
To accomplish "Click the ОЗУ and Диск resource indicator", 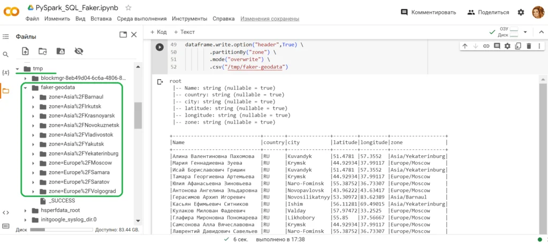I will click(x=508, y=32).
